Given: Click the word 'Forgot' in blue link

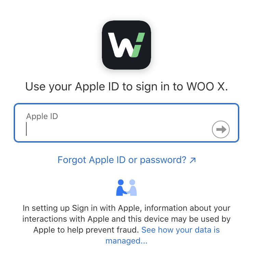Looking at the screenshot, I should click(72, 160).
